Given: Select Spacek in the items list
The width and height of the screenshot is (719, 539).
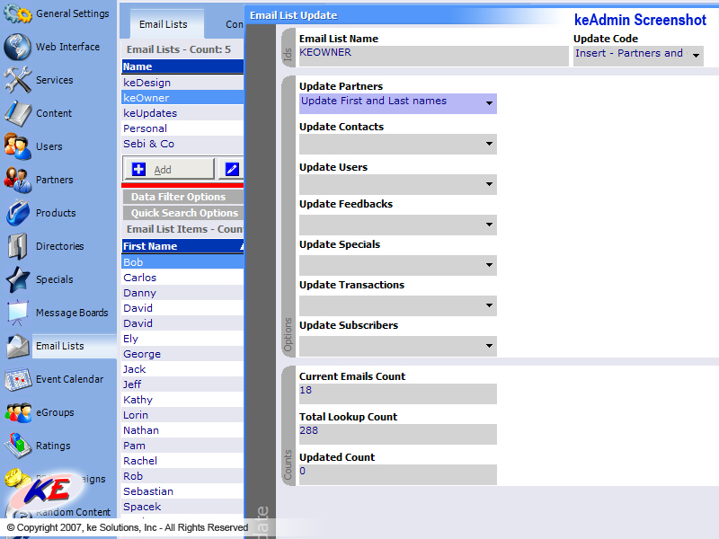Looking at the screenshot, I should pyautogui.click(x=182, y=507).
